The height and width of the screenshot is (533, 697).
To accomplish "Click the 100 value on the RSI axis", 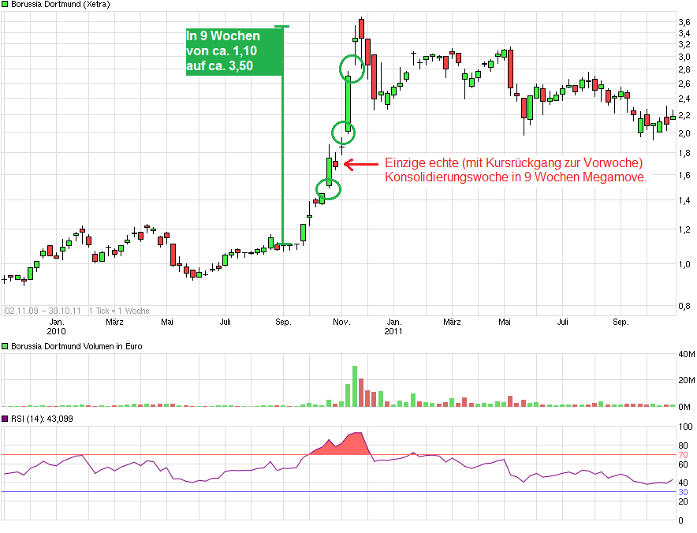I will pos(685,427).
